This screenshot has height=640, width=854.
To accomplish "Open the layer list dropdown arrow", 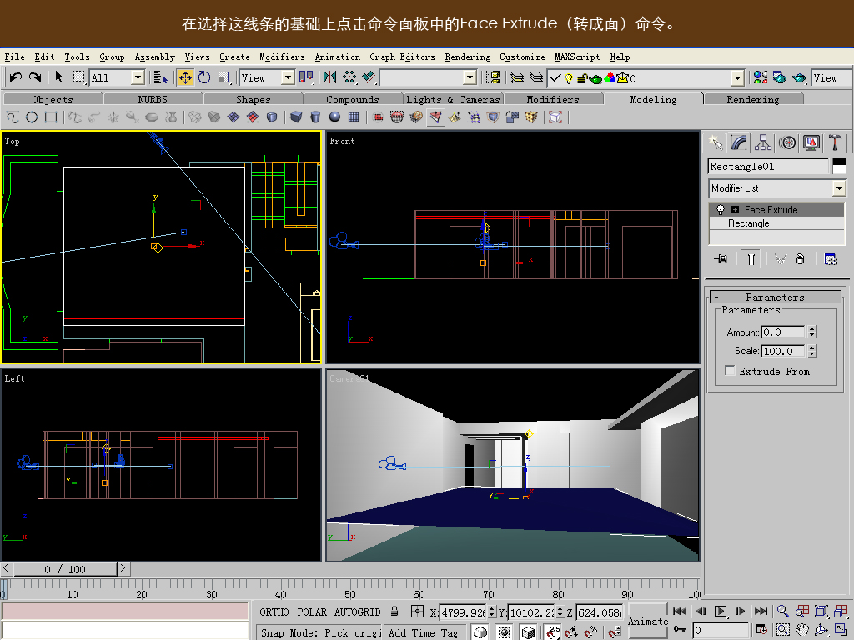I will [x=737, y=78].
